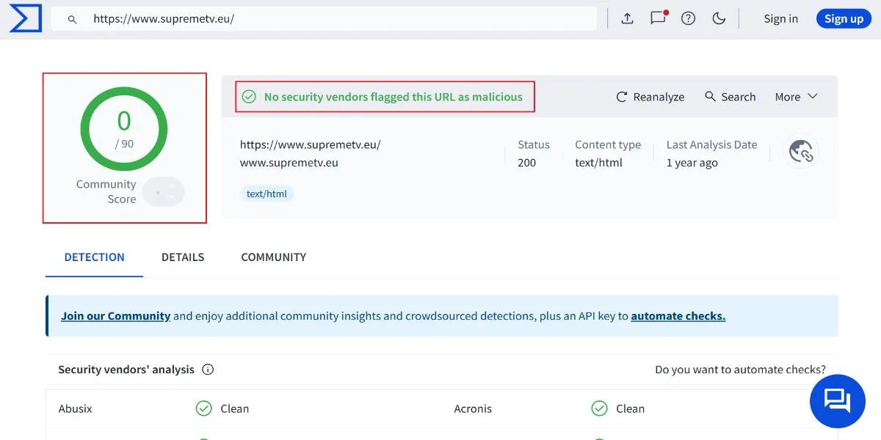
Task: Click the www.supremetv.eu domain text
Action: coord(289,163)
